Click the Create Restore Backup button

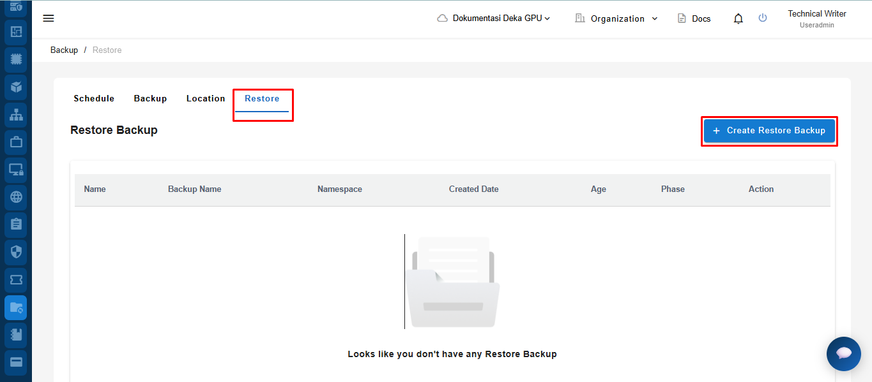tap(769, 131)
